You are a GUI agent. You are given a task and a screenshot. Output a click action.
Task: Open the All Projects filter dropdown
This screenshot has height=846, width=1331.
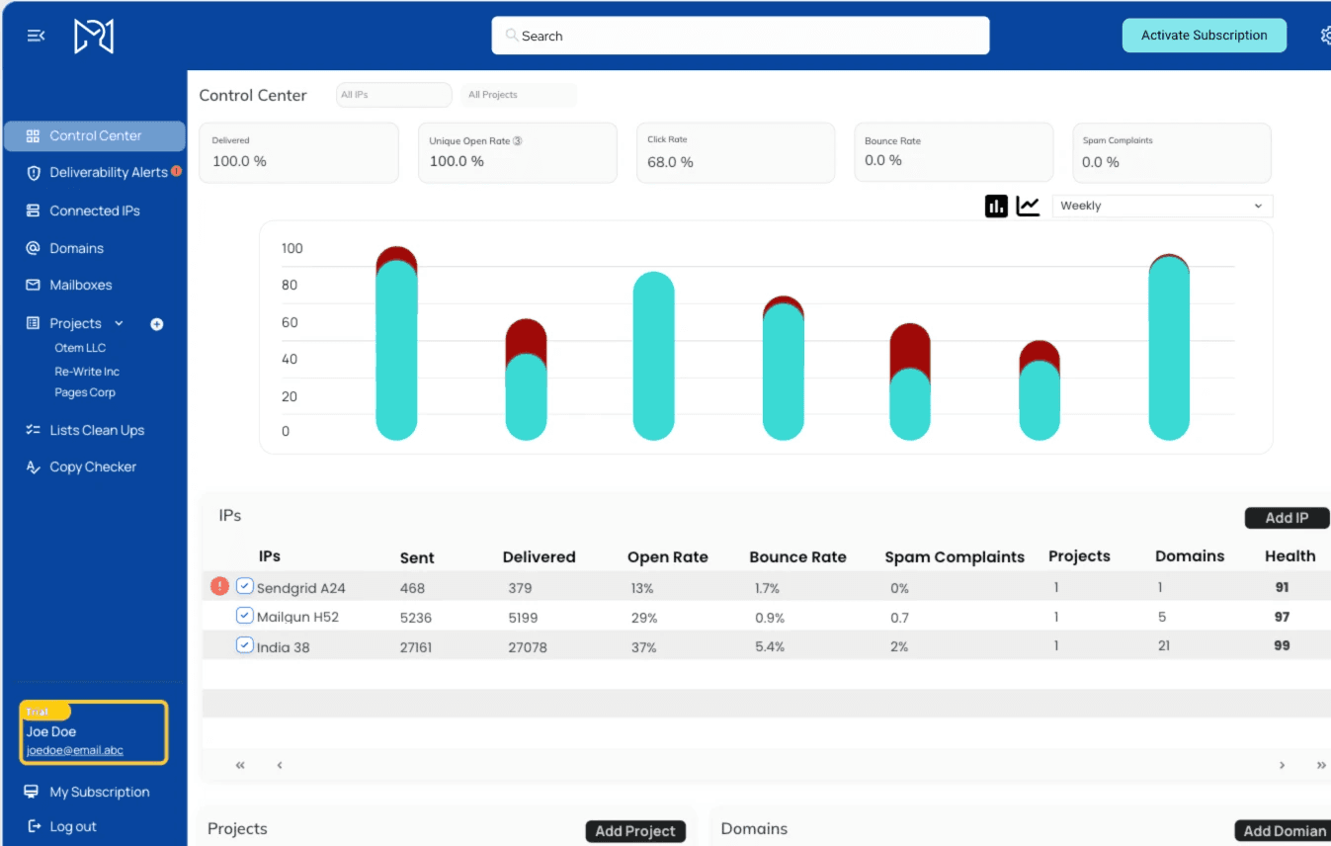pyautogui.click(x=518, y=94)
